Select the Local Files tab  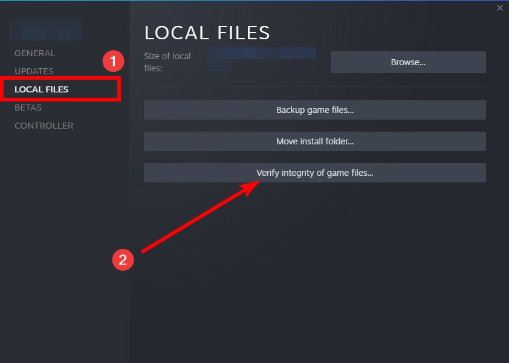(42, 89)
